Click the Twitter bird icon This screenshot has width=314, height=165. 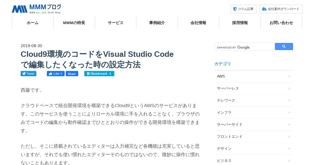point(24,74)
